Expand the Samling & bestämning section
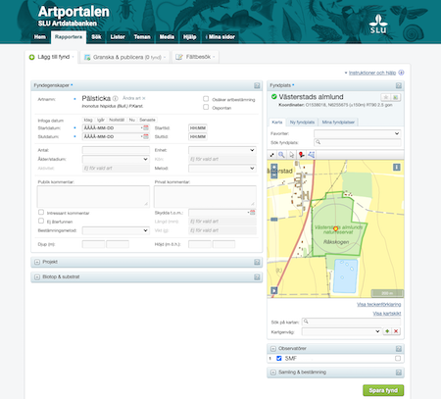The image size is (441, 399). [x=273, y=373]
